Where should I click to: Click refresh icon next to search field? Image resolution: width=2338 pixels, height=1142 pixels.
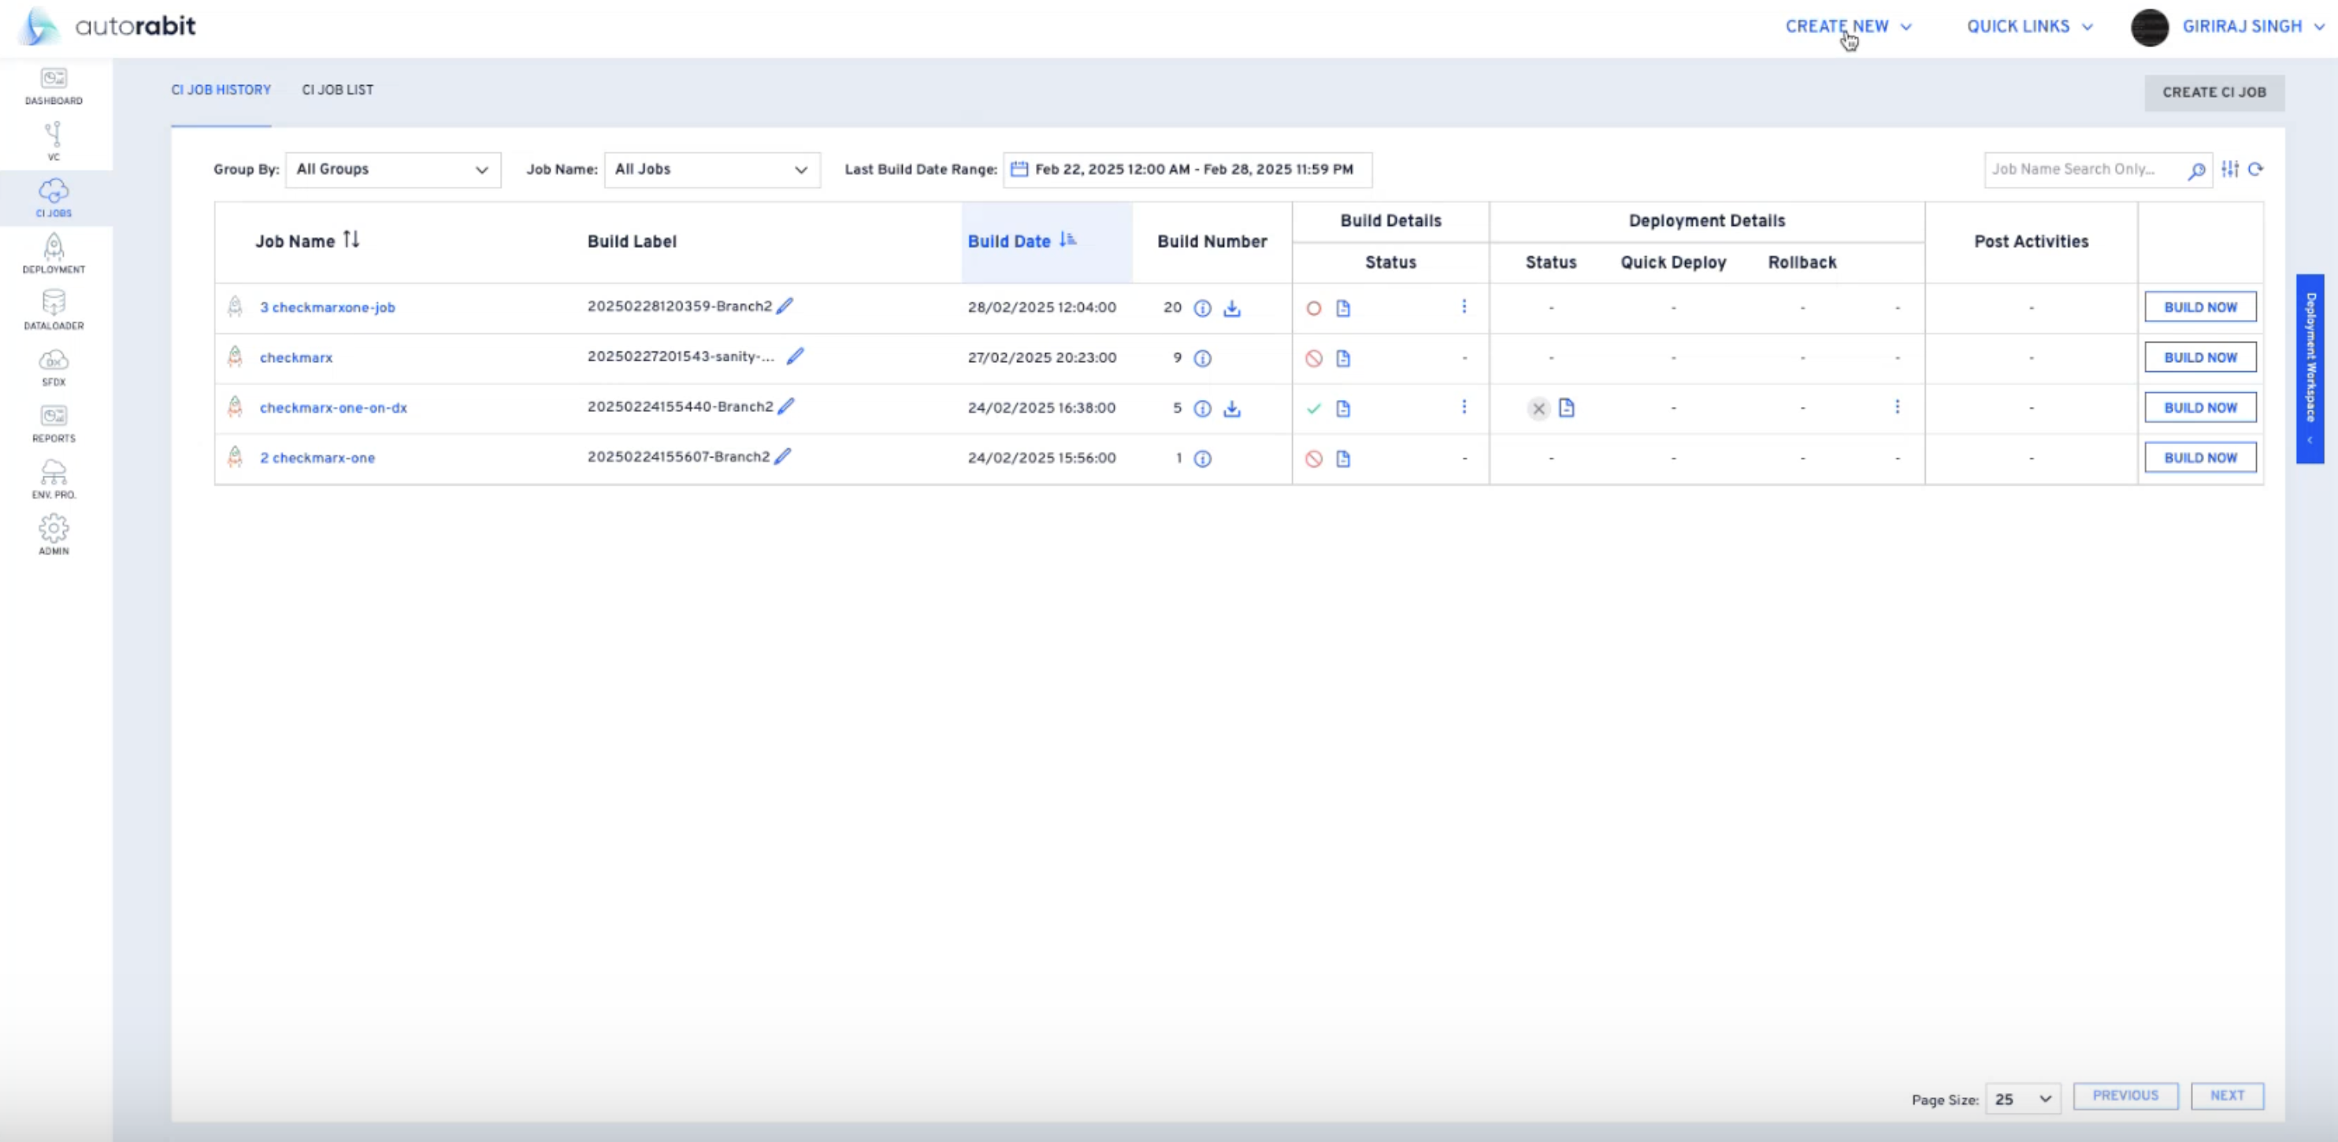coord(2255,169)
